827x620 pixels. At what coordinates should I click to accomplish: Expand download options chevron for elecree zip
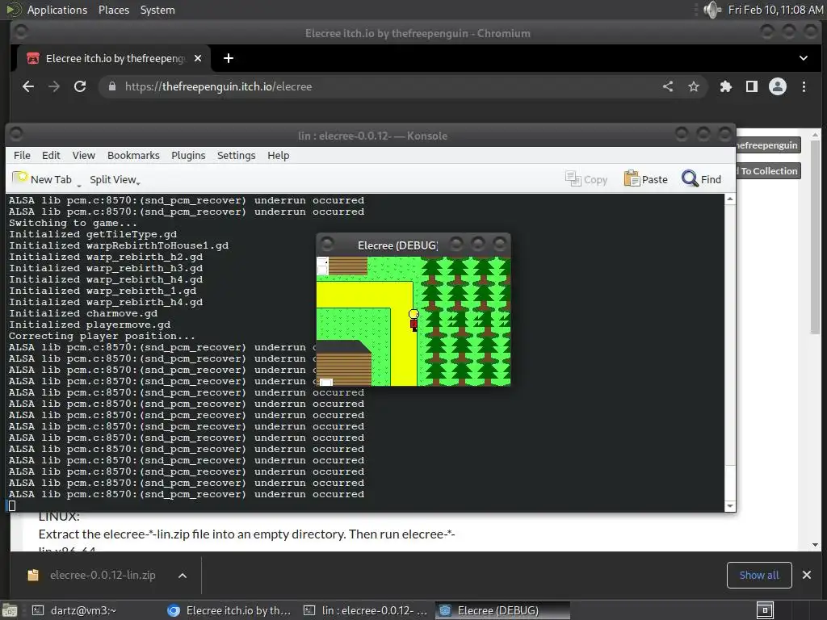(x=183, y=576)
